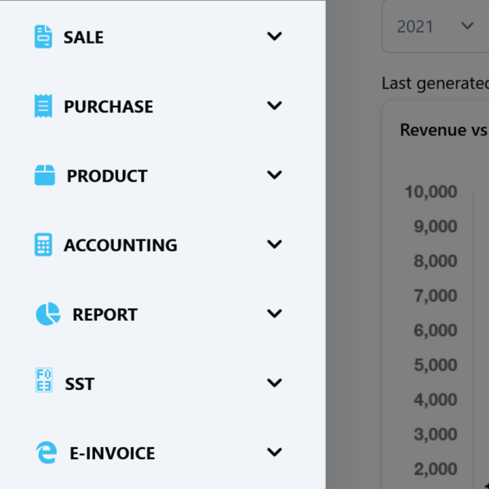Expand the PURCHASE menu chevron

(274, 106)
